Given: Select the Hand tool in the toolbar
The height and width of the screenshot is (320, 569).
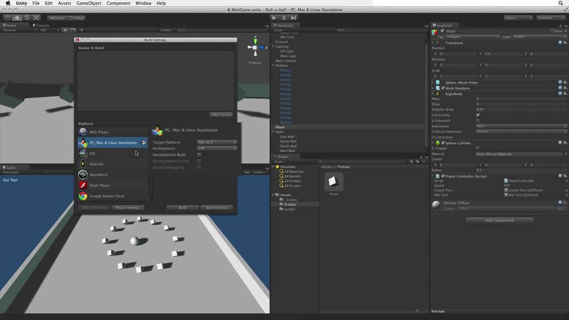Looking at the screenshot, I should click(7, 18).
